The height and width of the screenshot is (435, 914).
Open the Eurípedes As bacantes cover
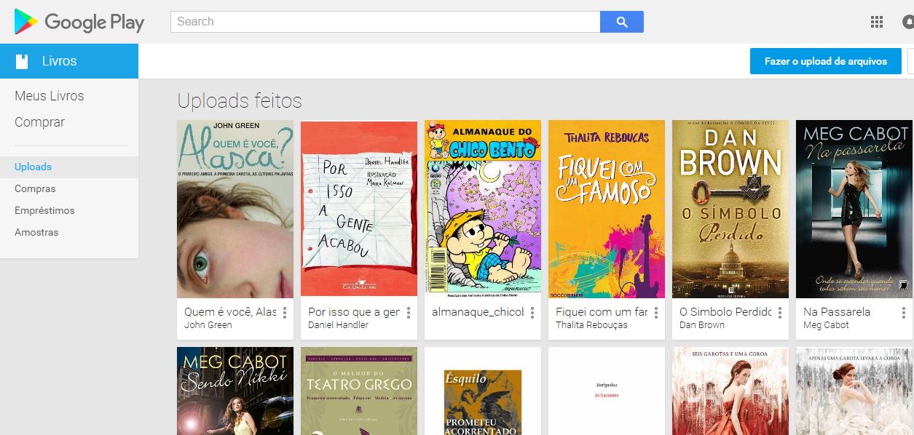[x=607, y=391]
